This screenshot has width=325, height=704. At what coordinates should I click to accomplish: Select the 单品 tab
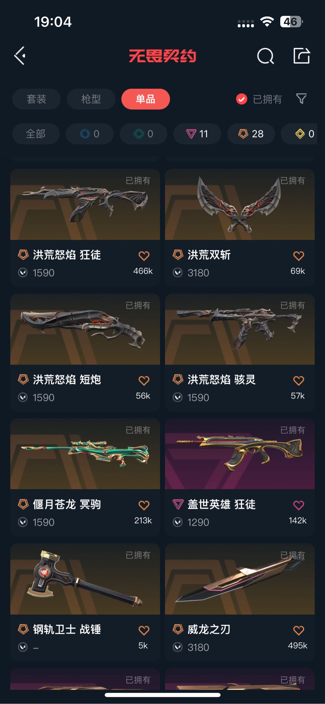146,99
